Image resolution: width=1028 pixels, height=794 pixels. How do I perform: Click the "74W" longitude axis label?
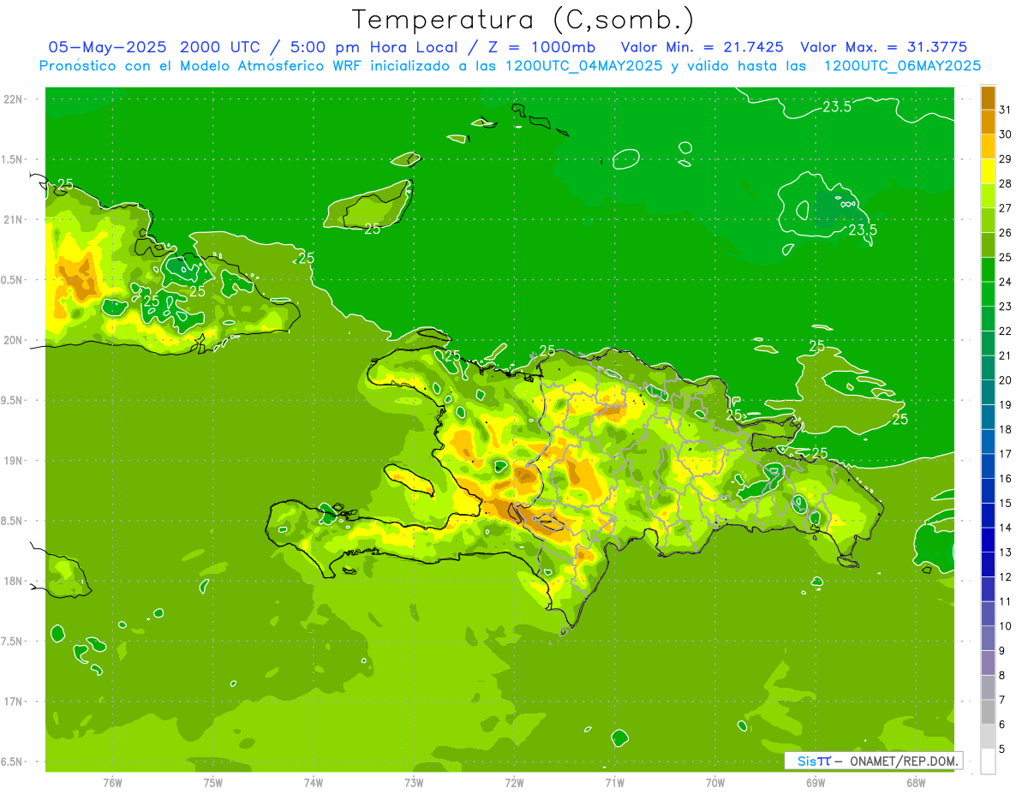(314, 782)
